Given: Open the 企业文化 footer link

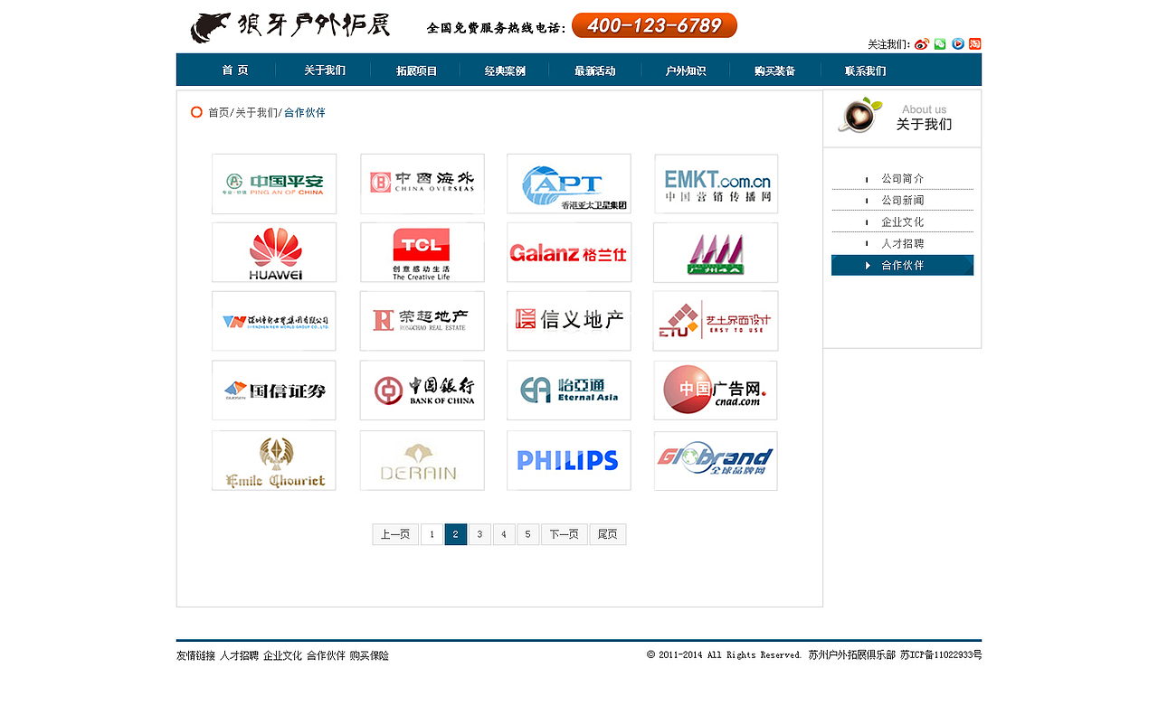Looking at the screenshot, I should 283,656.
